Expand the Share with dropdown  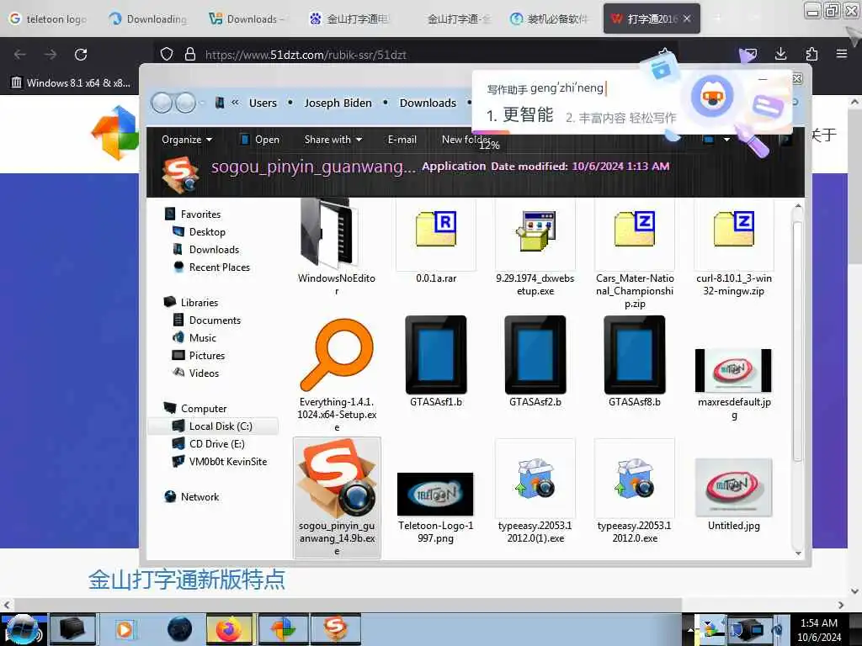(x=333, y=140)
